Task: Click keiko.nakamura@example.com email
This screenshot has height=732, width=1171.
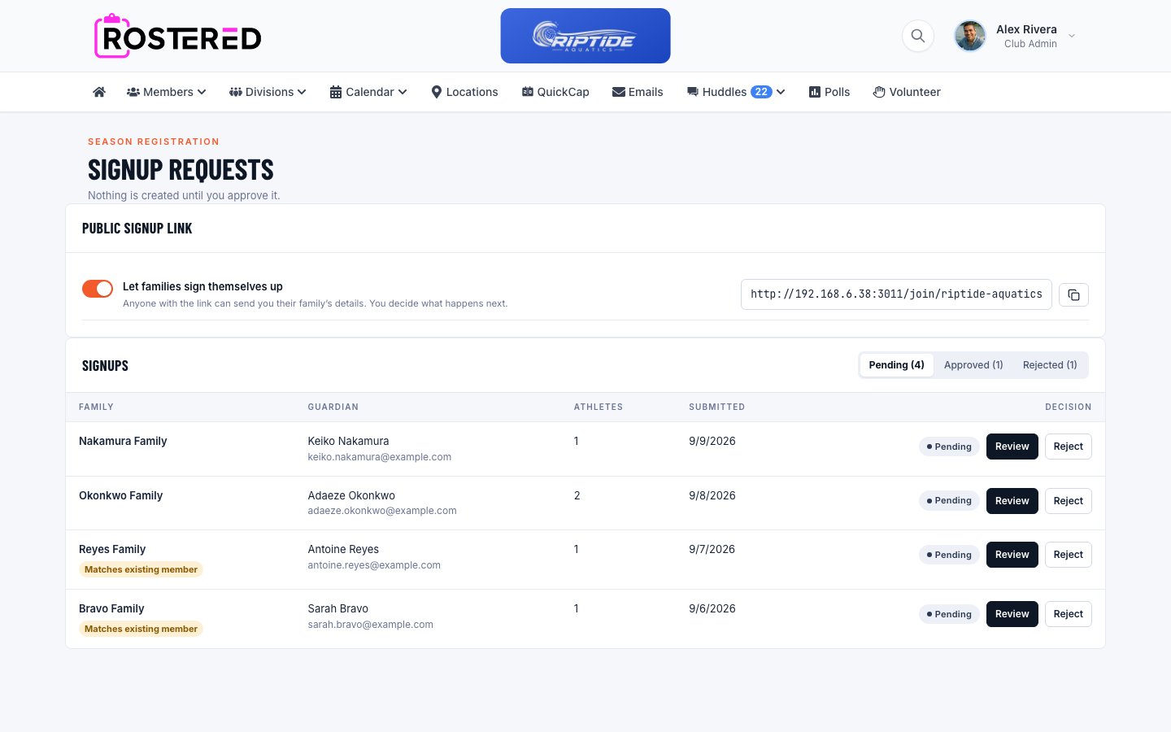Action: click(380, 457)
